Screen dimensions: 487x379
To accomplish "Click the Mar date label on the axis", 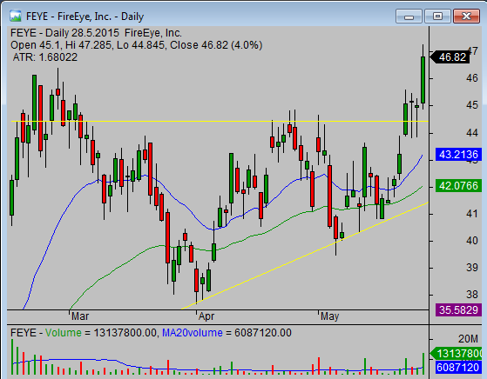I will [x=80, y=316].
